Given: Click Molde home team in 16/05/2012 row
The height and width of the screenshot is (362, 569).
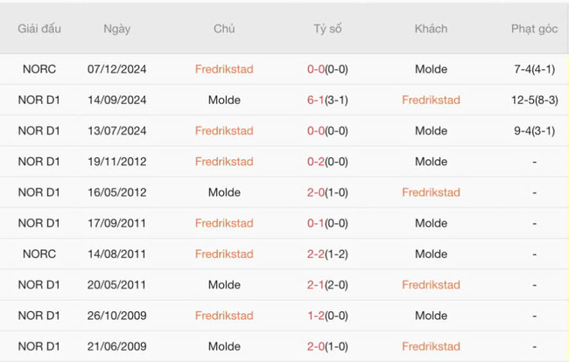Looking at the screenshot, I should click(224, 192).
